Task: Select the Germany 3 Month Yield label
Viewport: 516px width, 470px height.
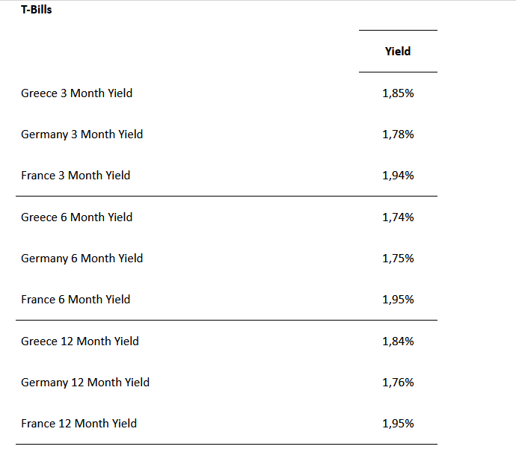Action: 82,134
